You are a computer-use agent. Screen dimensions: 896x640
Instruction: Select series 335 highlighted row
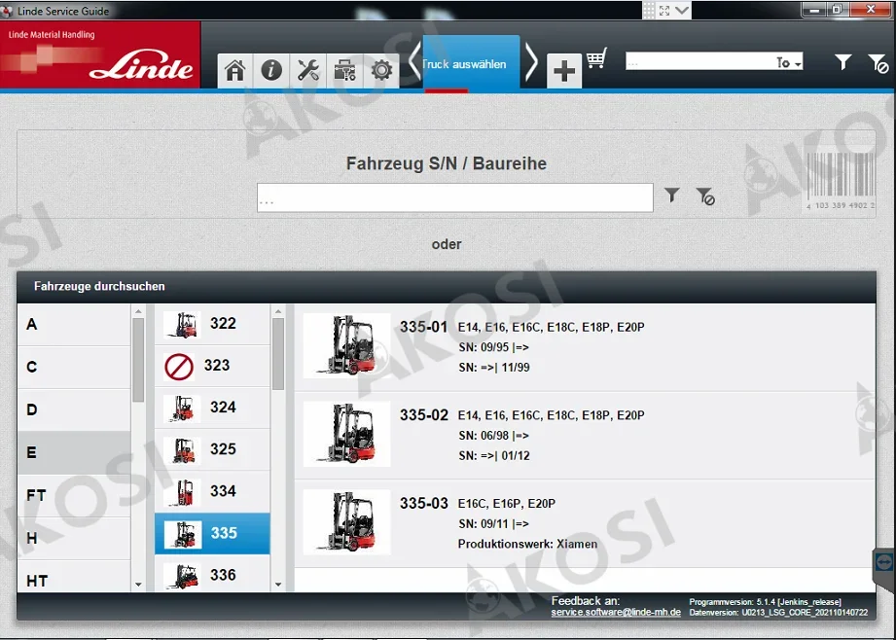point(212,534)
